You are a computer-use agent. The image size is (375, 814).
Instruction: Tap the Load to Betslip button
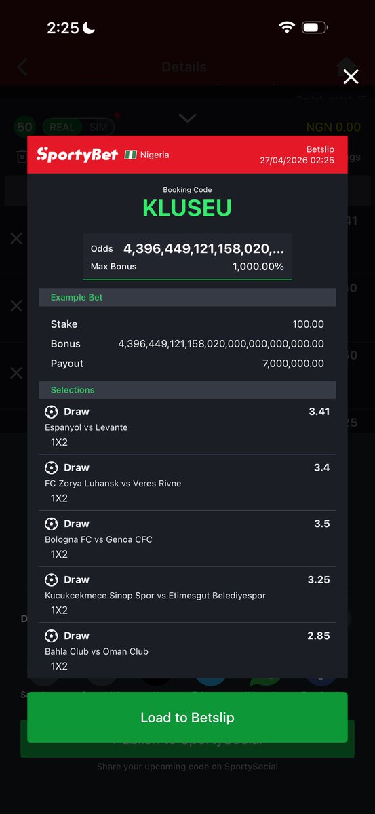[187, 718]
